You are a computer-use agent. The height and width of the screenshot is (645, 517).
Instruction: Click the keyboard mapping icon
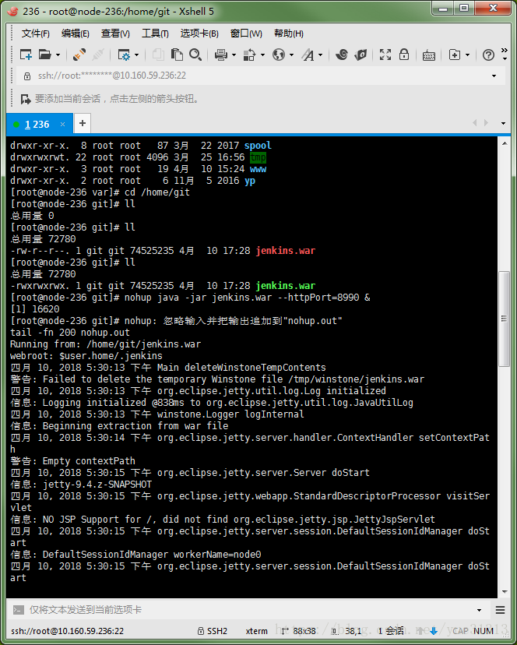(429, 55)
